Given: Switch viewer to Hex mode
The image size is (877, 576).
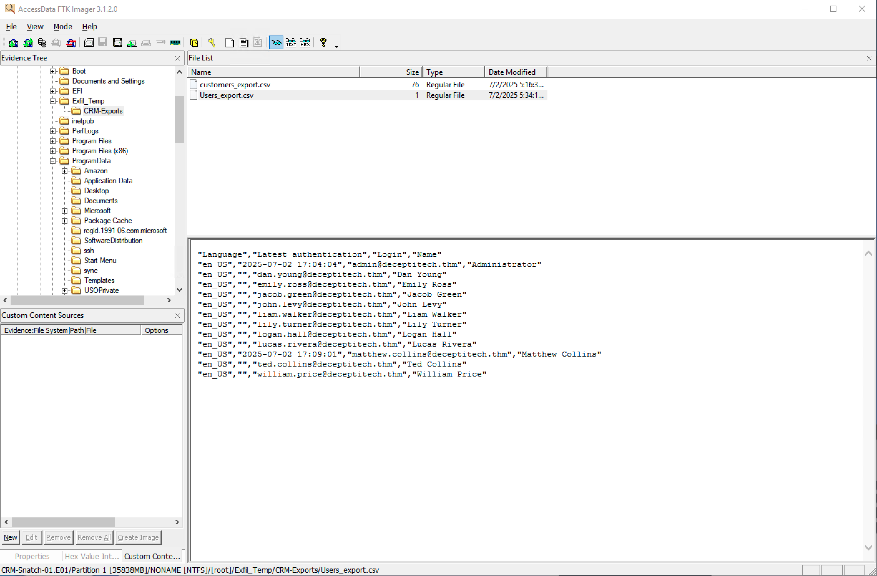Looking at the screenshot, I should 305,42.
